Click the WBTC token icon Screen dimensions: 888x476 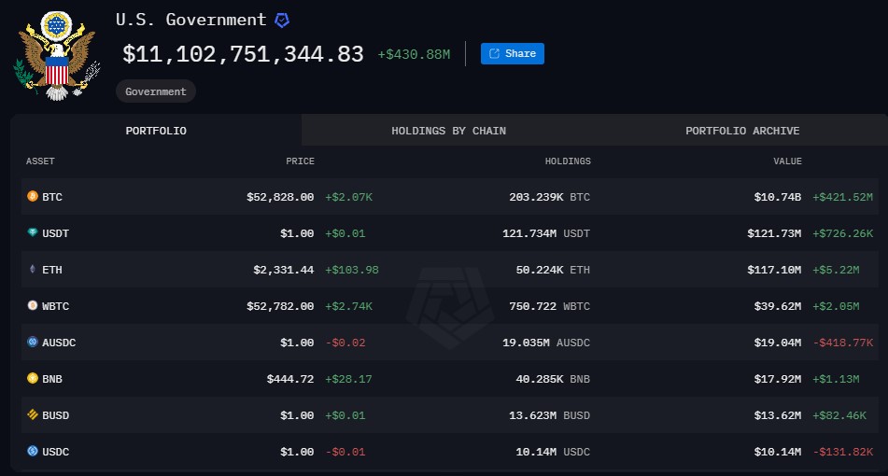pyautogui.click(x=33, y=306)
